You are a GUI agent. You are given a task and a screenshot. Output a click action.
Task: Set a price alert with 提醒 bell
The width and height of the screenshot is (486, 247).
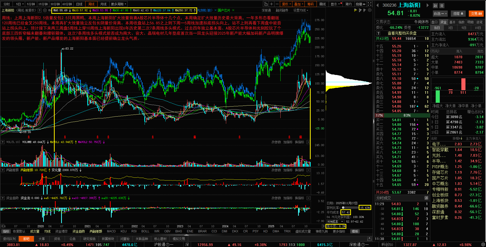458,14
